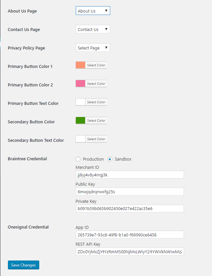The width and height of the screenshot is (212, 276).
Task: Click the OneSignal App ID field
Action: [130, 234]
